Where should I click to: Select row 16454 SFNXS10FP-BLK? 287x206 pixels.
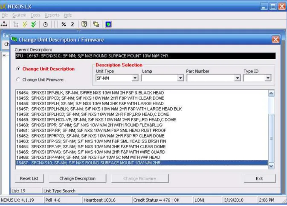click(x=142, y=93)
